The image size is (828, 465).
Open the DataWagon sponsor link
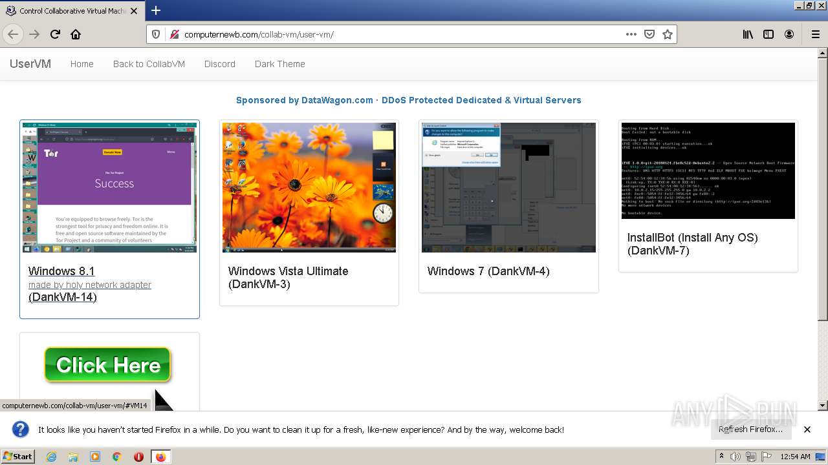409,100
